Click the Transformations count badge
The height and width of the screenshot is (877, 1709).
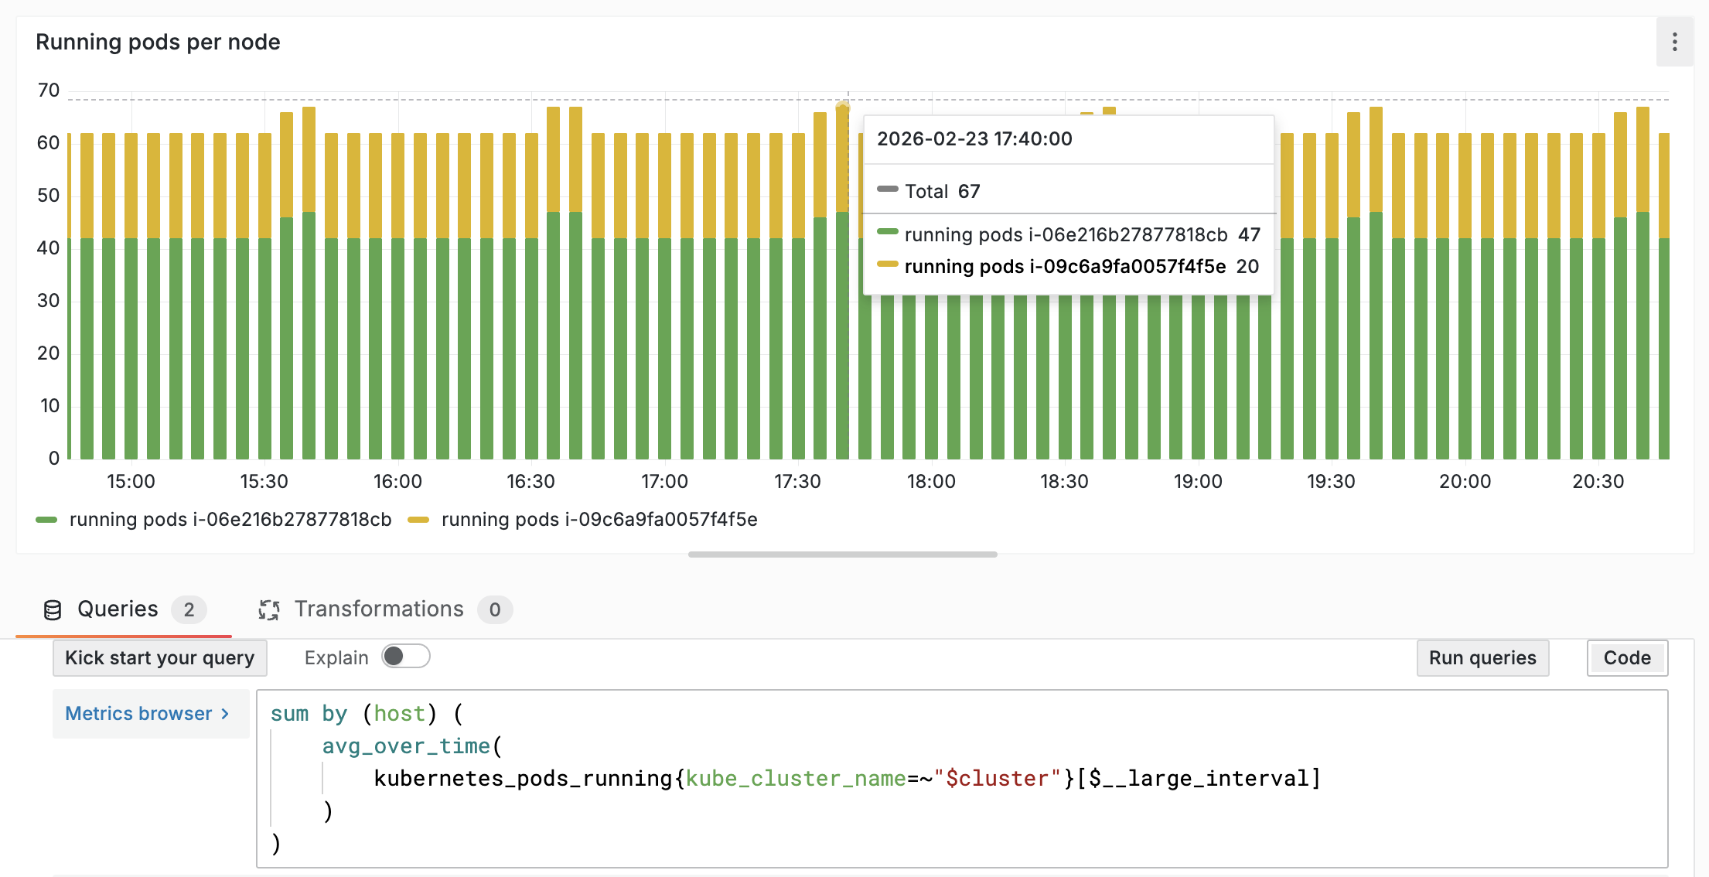495,610
